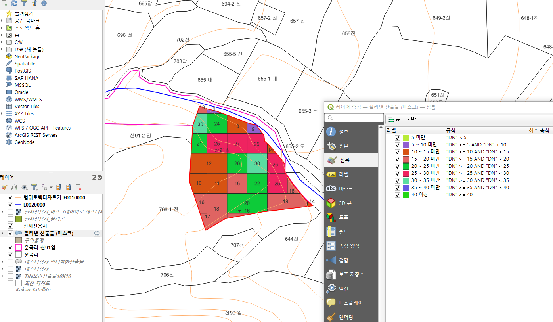Expand the 프로젝트 홈 tree node

[x=2, y=28]
